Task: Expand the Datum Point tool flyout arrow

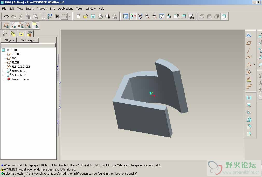Action: [x=254, y=65]
